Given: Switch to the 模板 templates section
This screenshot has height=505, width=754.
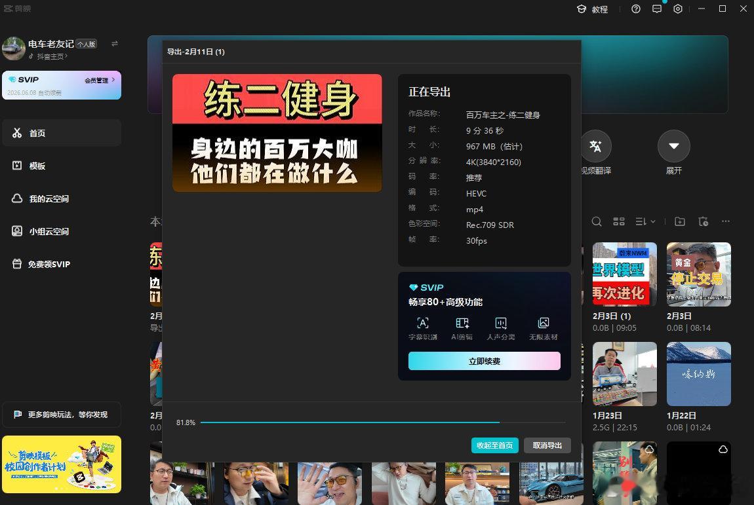Looking at the screenshot, I should (37, 166).
